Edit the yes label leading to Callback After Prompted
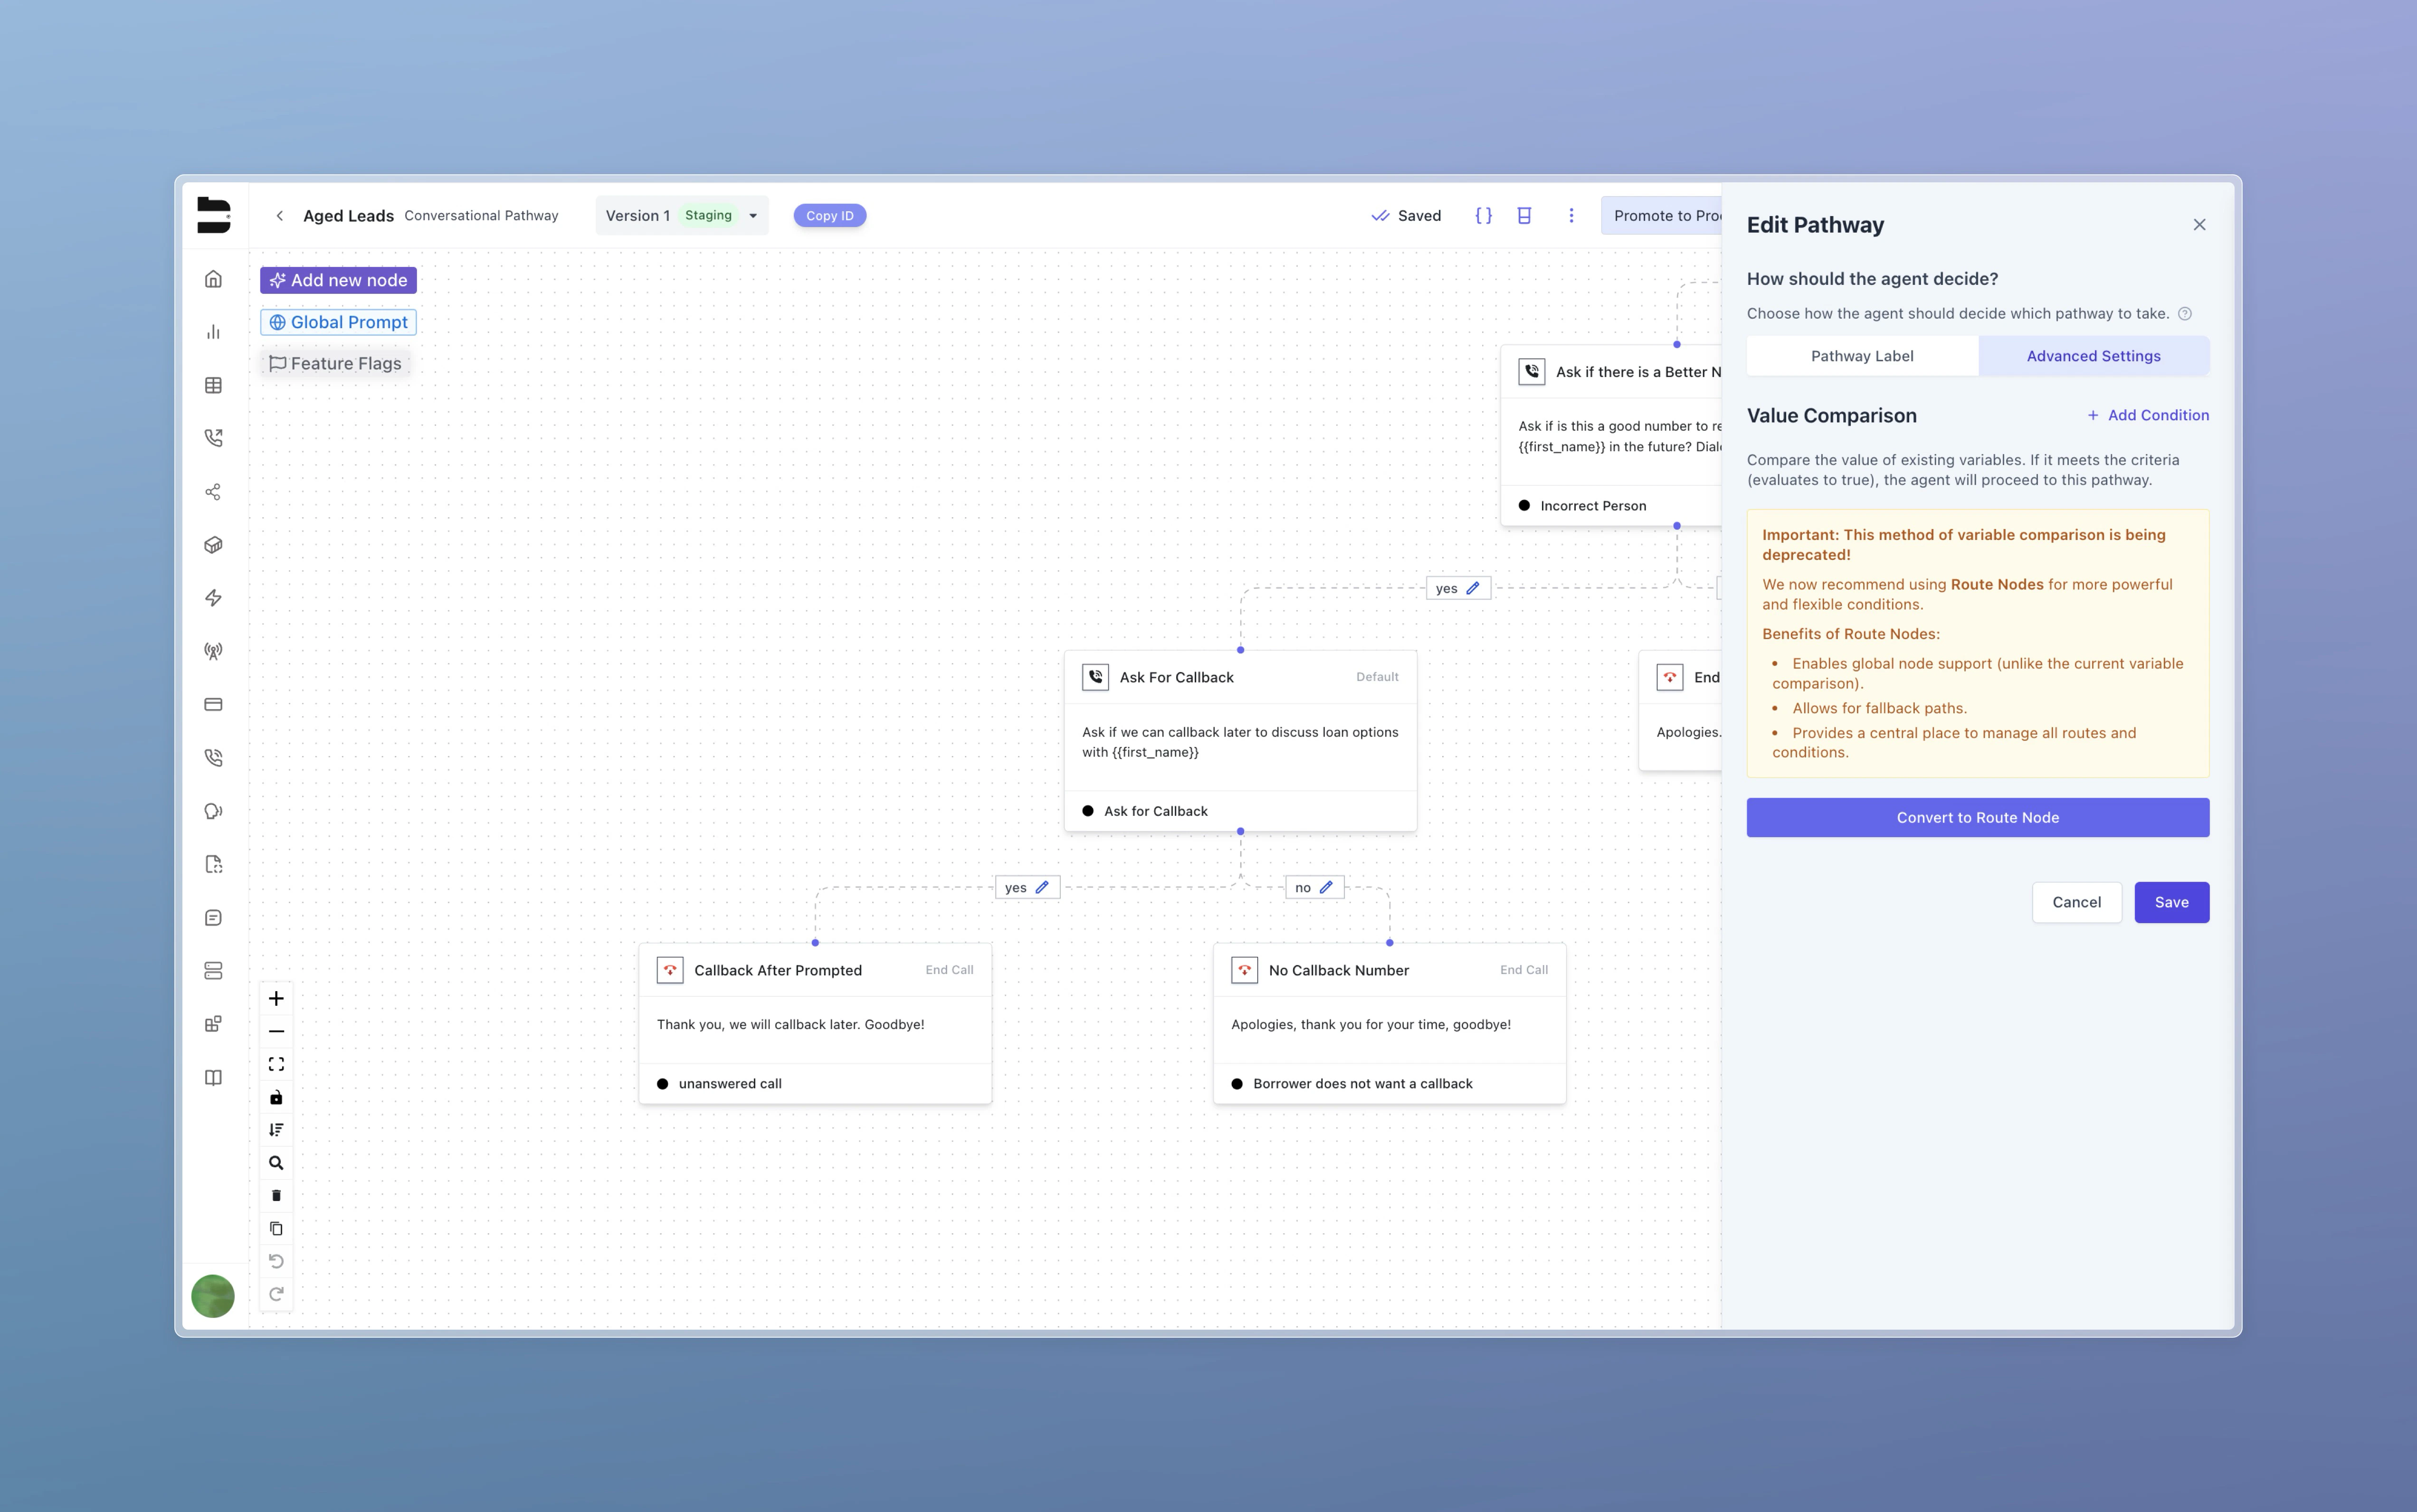Image resolution: width=2417 pixels, height=1512 pixels. [1041, 887]
